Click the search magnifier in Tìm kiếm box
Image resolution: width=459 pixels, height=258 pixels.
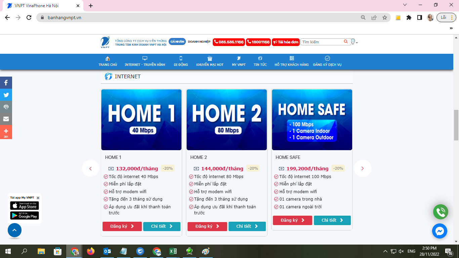[346, 42]
